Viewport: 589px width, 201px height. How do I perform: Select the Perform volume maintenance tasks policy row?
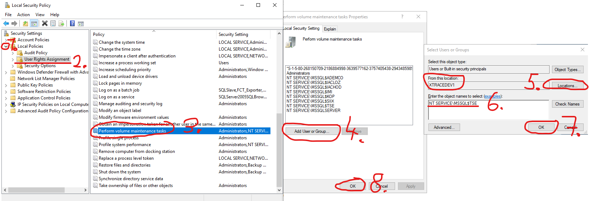[181, 131]
